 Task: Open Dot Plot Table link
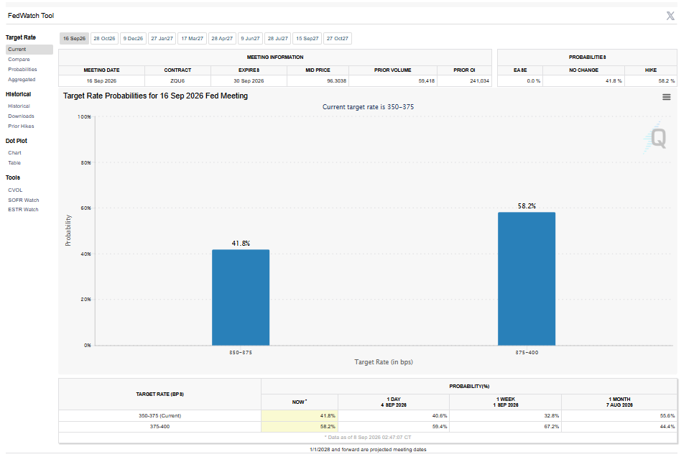pyautogui.click(x=14, y=163)
